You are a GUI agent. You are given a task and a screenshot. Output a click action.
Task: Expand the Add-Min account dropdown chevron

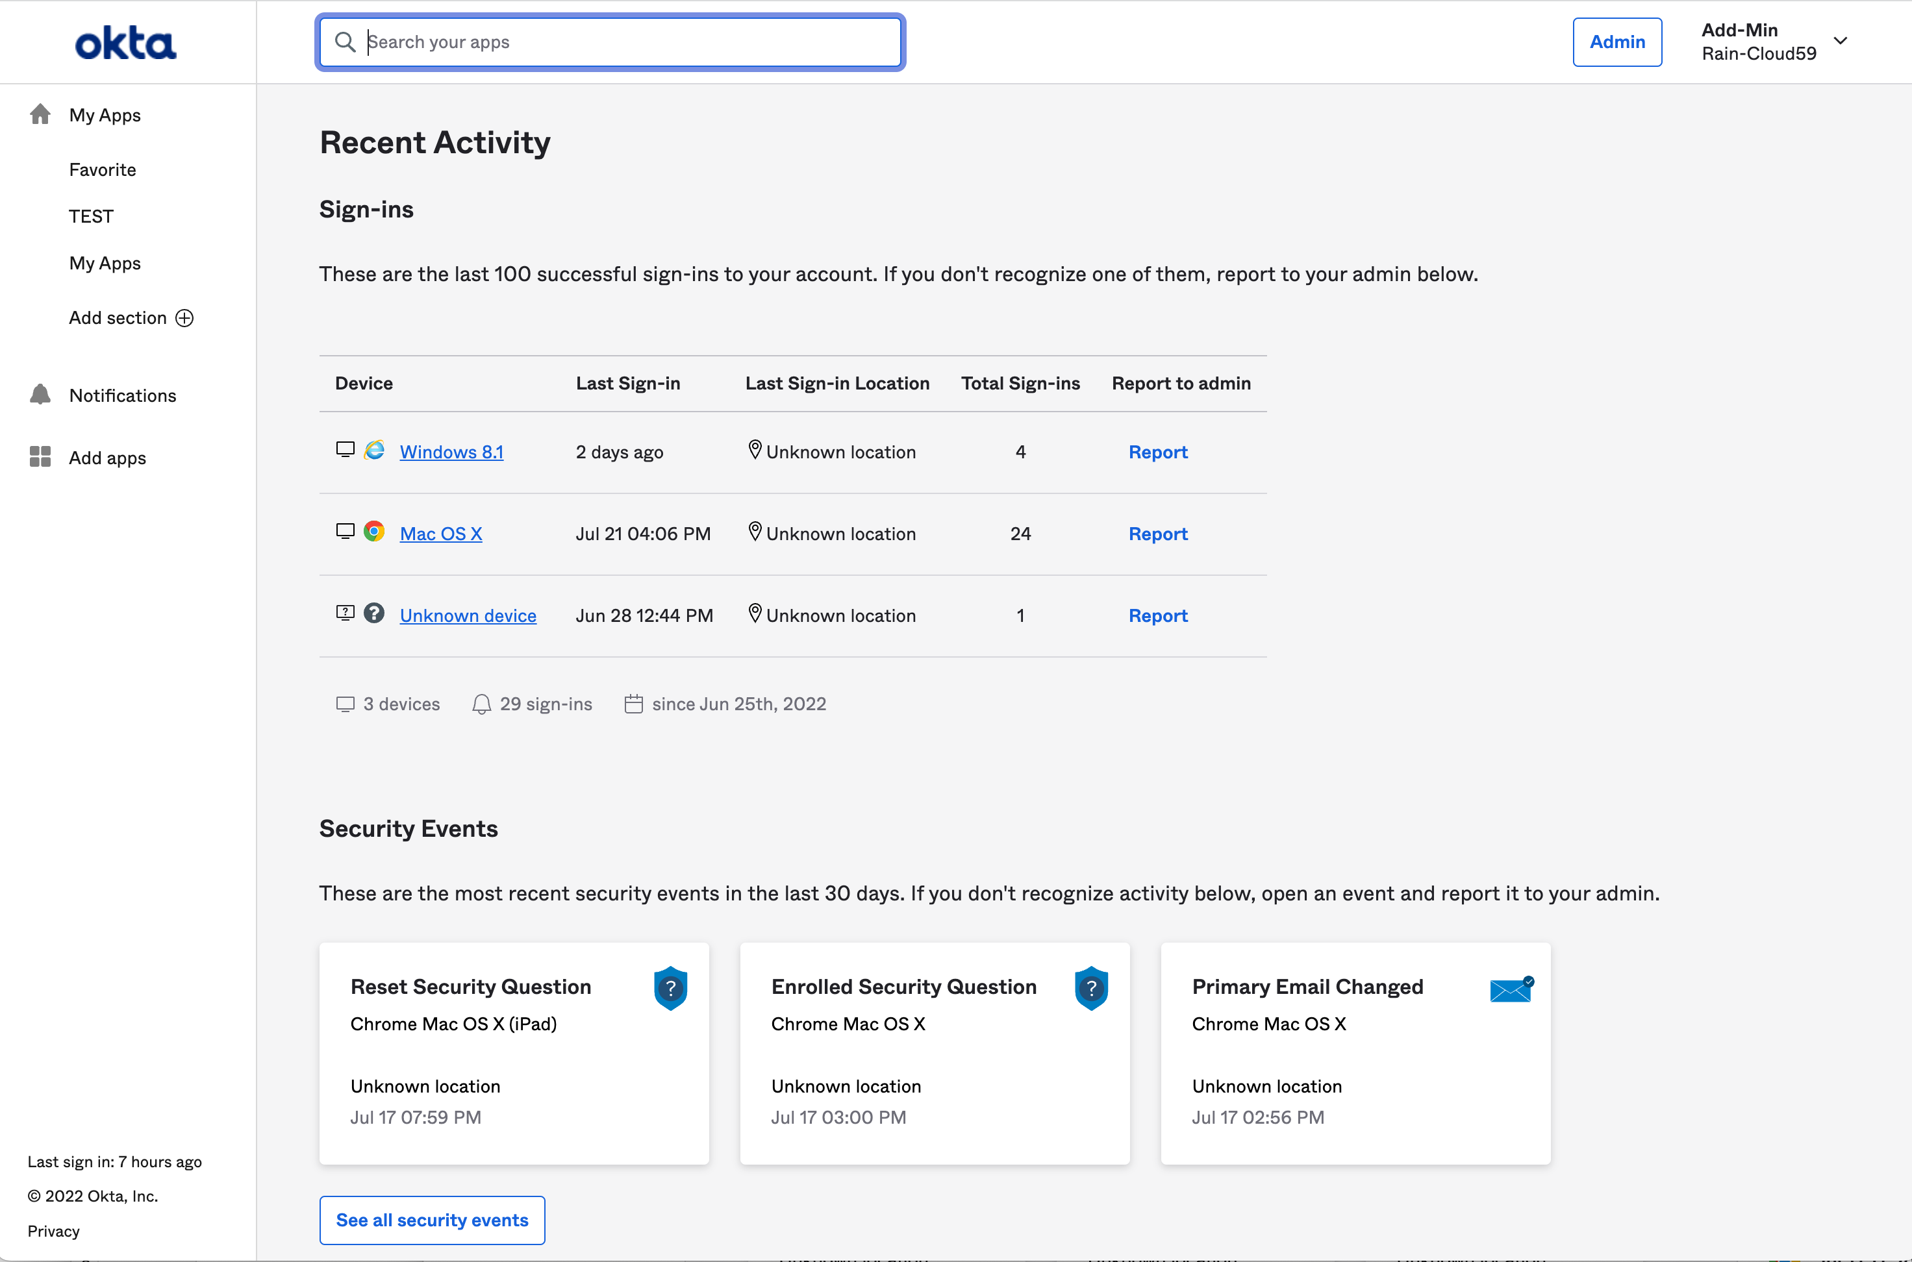[x=1841, y=40]
